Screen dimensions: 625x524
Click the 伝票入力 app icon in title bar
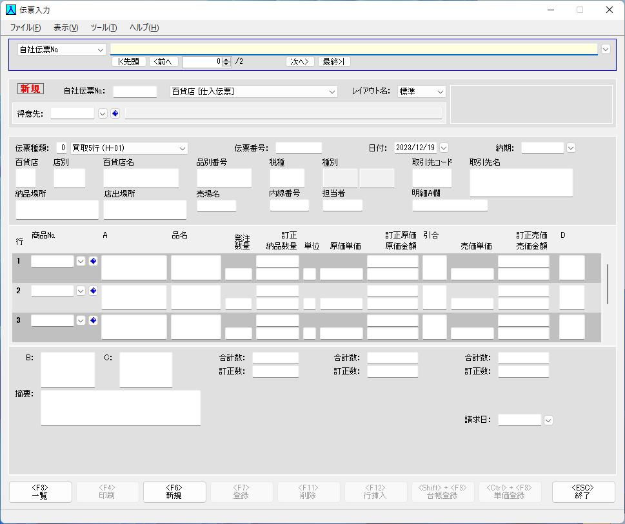[11, 10]
